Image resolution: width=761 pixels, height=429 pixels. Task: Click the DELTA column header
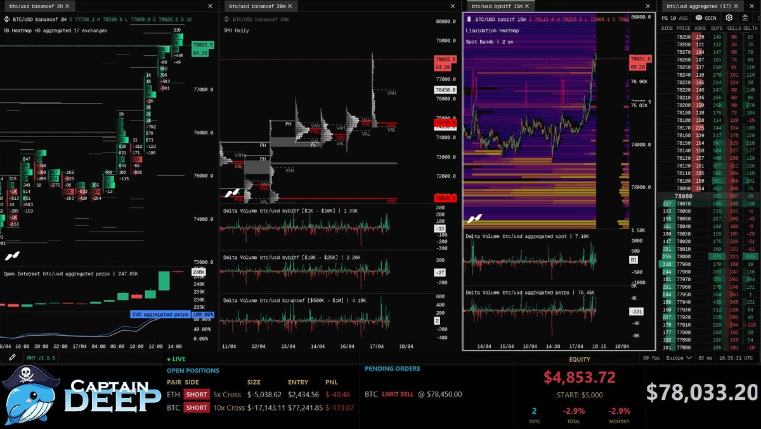click(750, 28)
